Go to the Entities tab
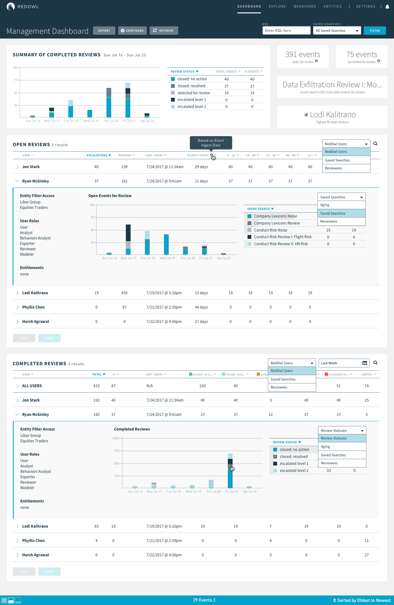 click(x=333, y=6)
